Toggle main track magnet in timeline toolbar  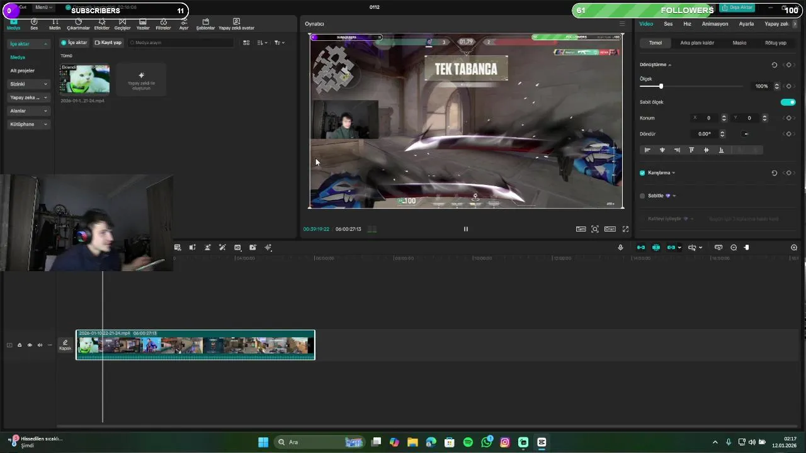point(641,247)
